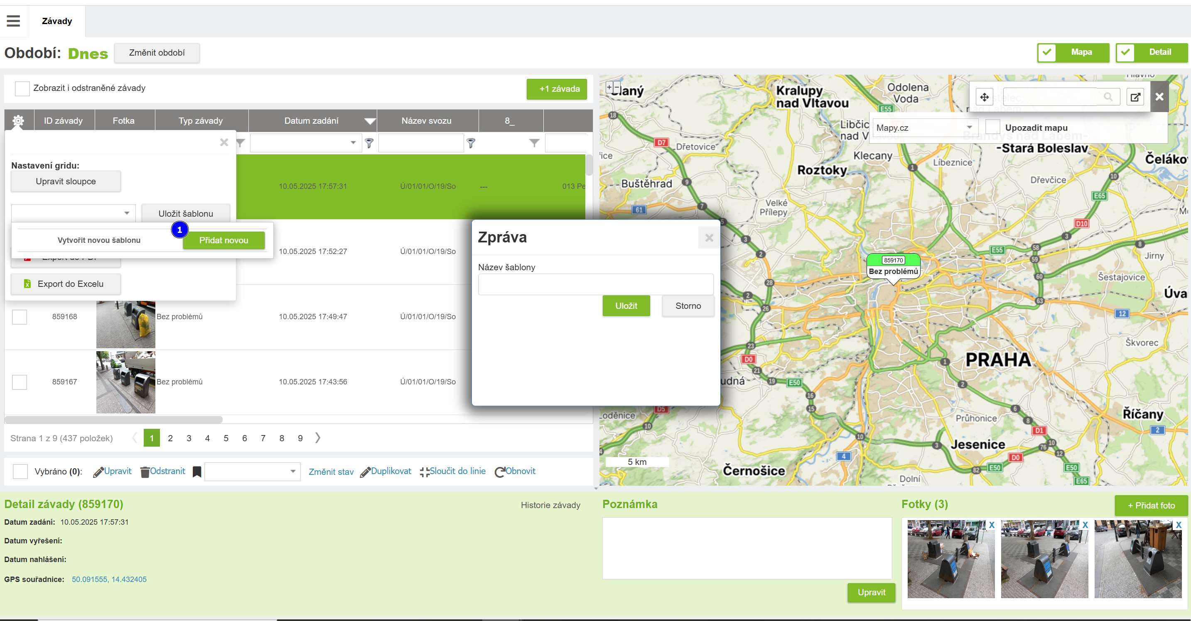Click the Obnovit refresh icon
Image resolution: width=1191 pixels, height=621 pixels.
click(x=499, y=472)
